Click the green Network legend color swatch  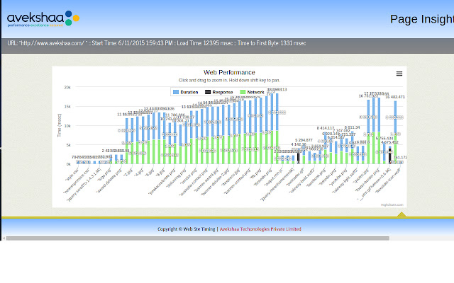(x=243, y=92)
